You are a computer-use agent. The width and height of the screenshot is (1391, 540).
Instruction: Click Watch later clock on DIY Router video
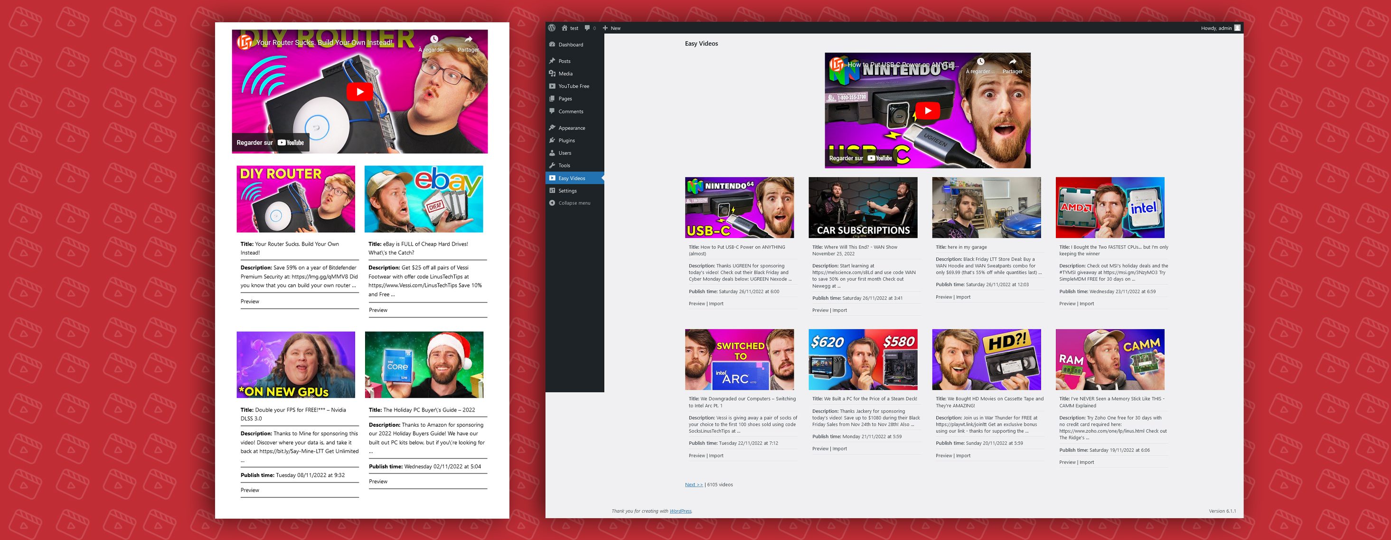click(434, 39)
